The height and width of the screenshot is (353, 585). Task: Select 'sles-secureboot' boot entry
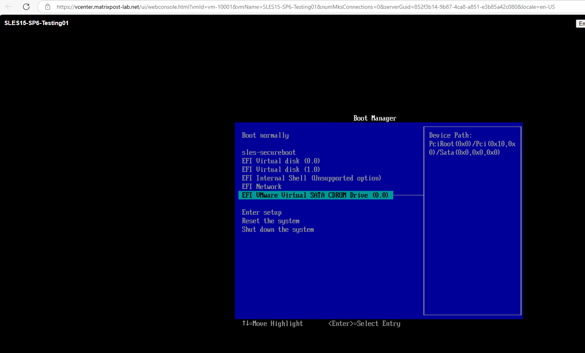[269, 152]
